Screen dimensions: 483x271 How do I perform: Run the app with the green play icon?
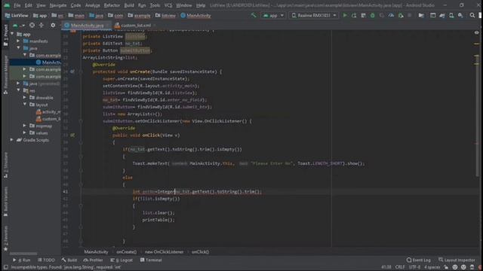tap(345, 15)
